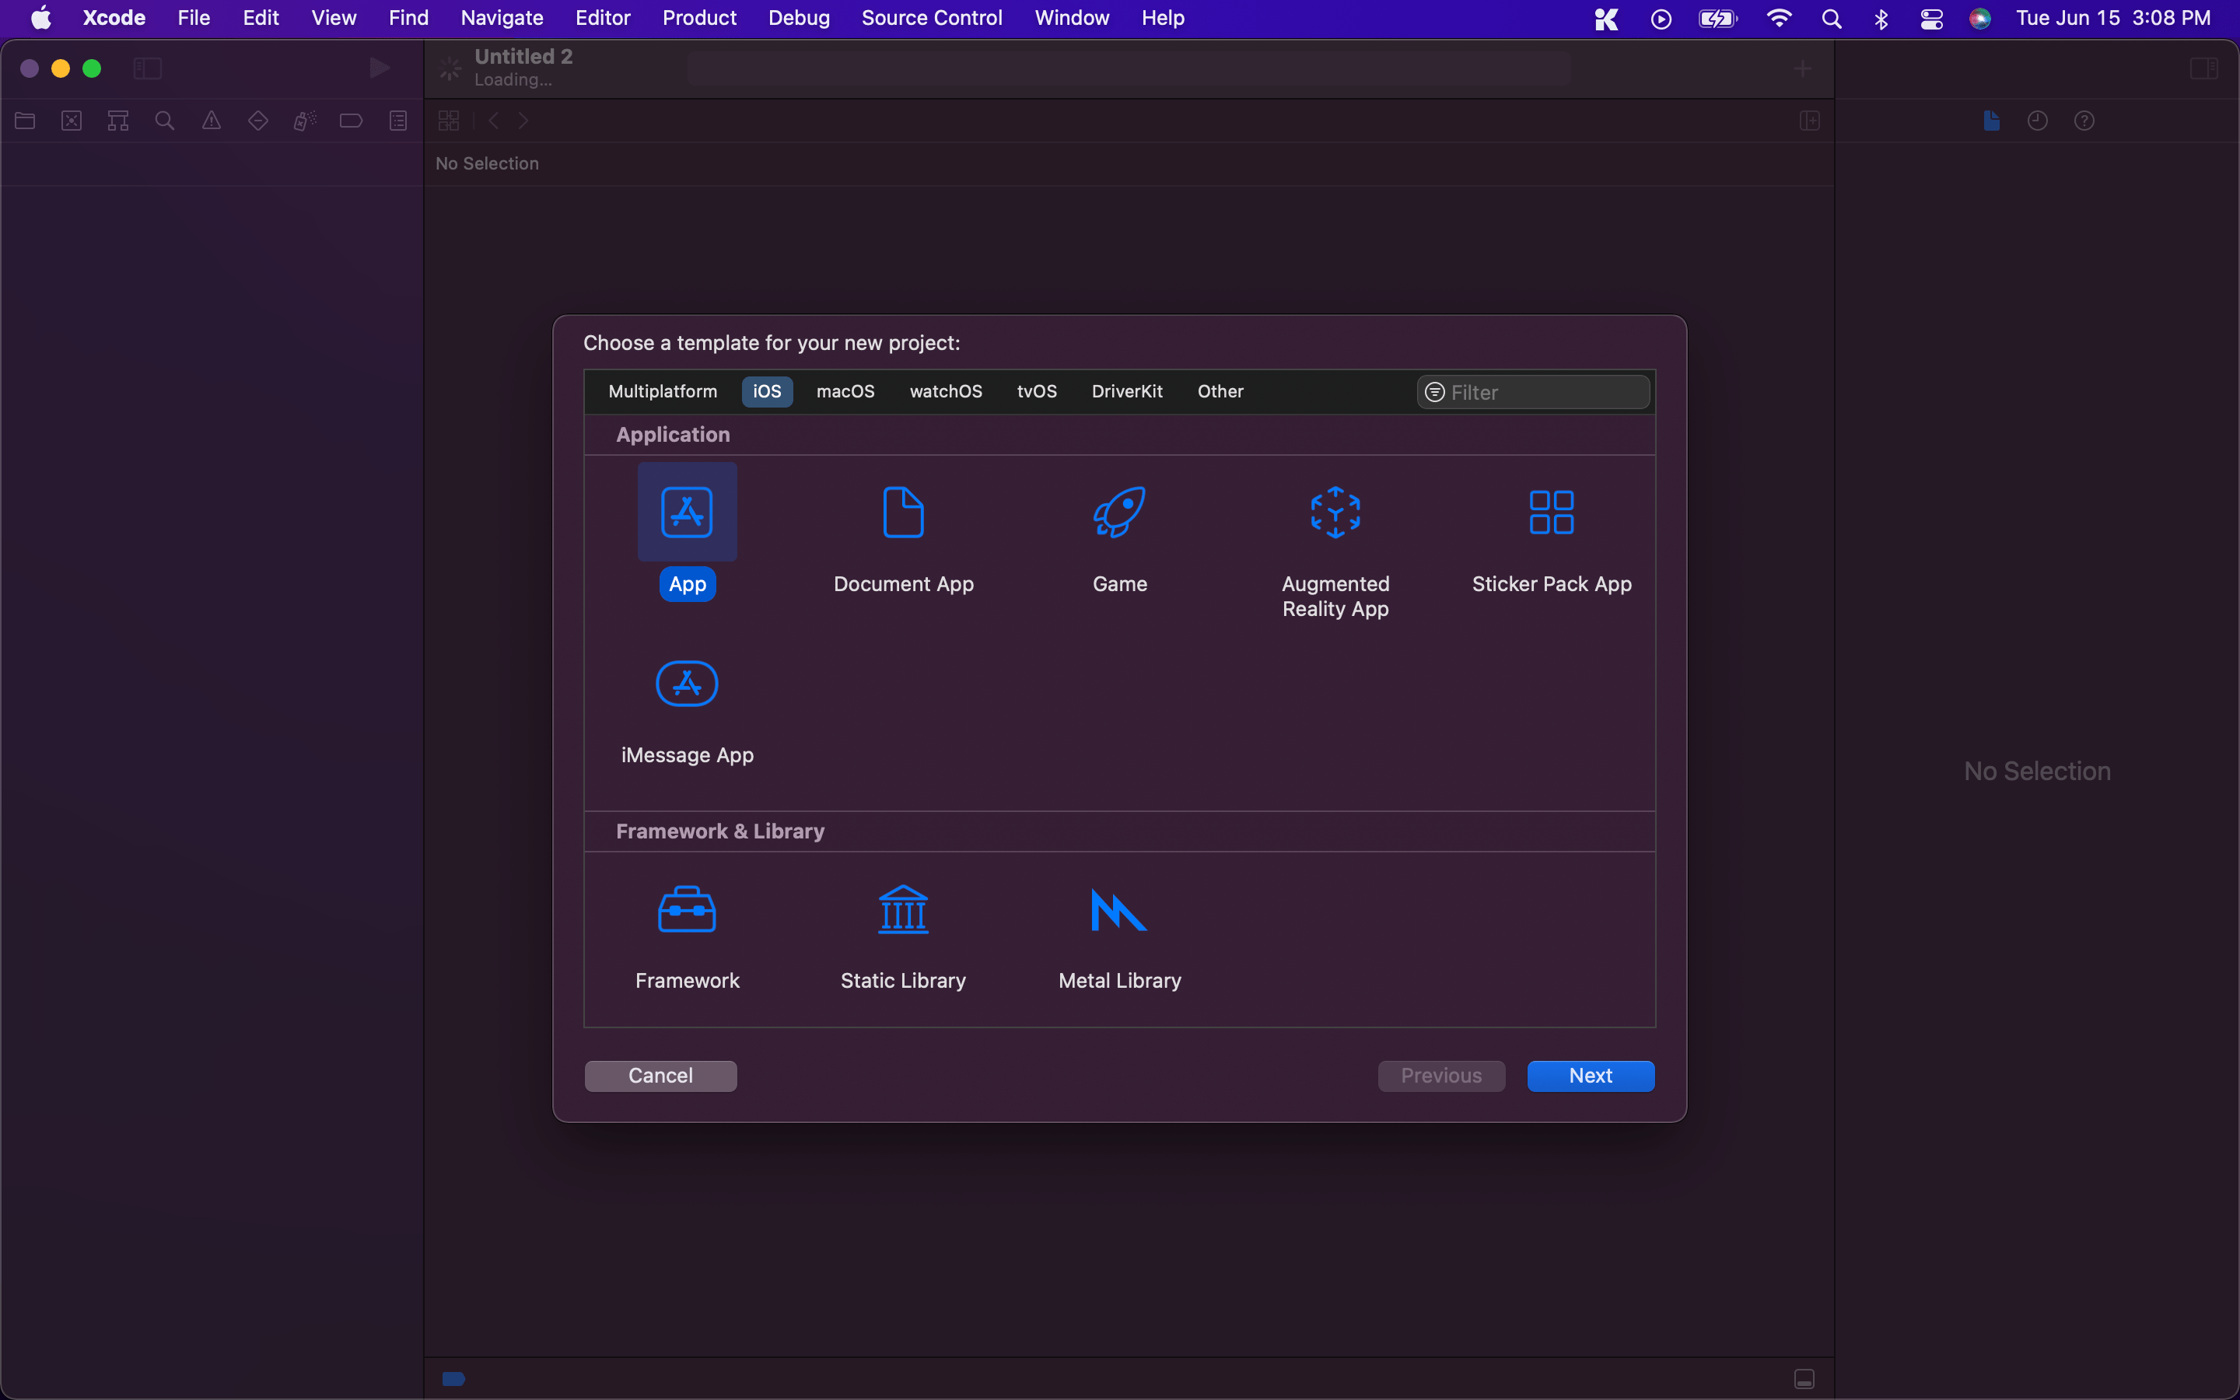Toggle the bottom debug area

[1803, 1379]
